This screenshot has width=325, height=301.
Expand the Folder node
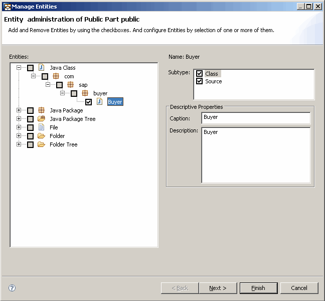pyautogui.click(x=19, y=135)
